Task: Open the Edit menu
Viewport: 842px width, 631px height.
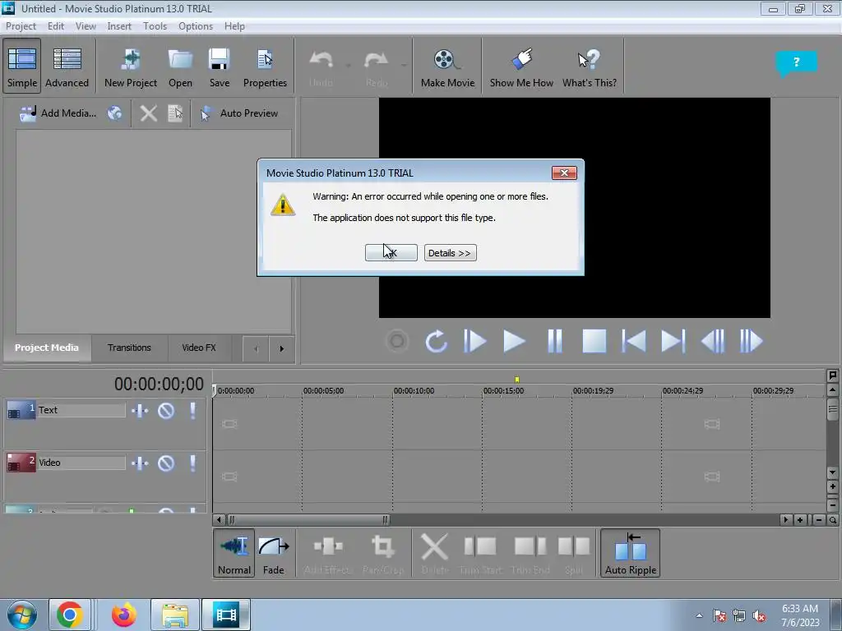Action: [55, 25]
